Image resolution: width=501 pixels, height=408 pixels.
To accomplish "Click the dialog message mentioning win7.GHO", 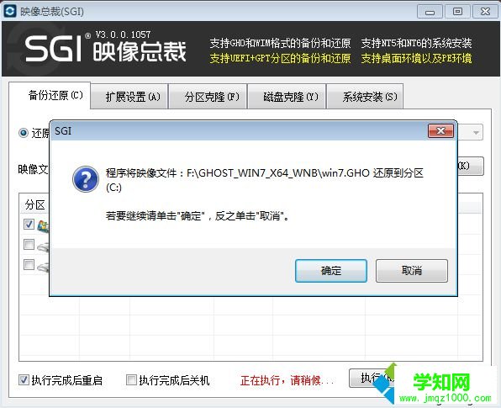I will tap(265, 179).
